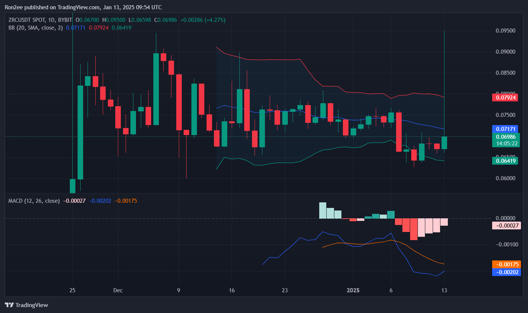
Task: Click the signal value −0.00175 in legend
Action: click(x=126, y=201)
